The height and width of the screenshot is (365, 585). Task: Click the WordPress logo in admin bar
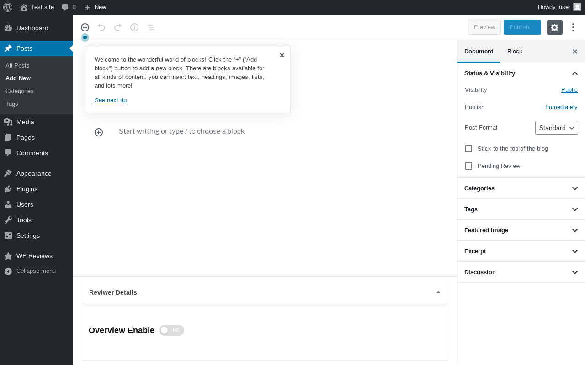coord(8,7)
